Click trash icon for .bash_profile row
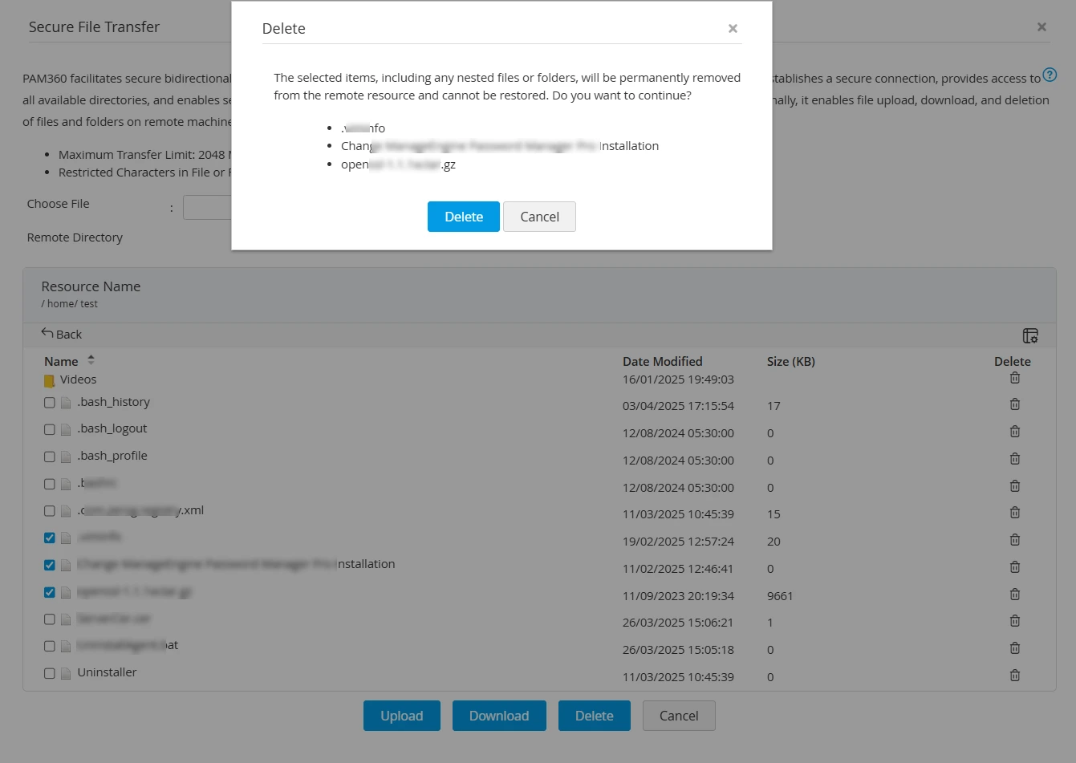This screenshot has height=763, width=1076. (x=1015, y=459)
